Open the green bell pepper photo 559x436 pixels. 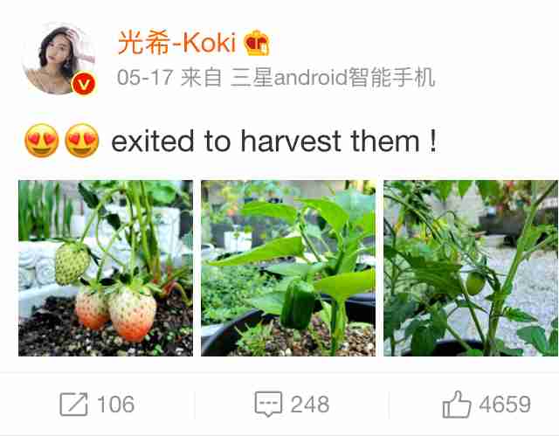(x=288, y=268)
